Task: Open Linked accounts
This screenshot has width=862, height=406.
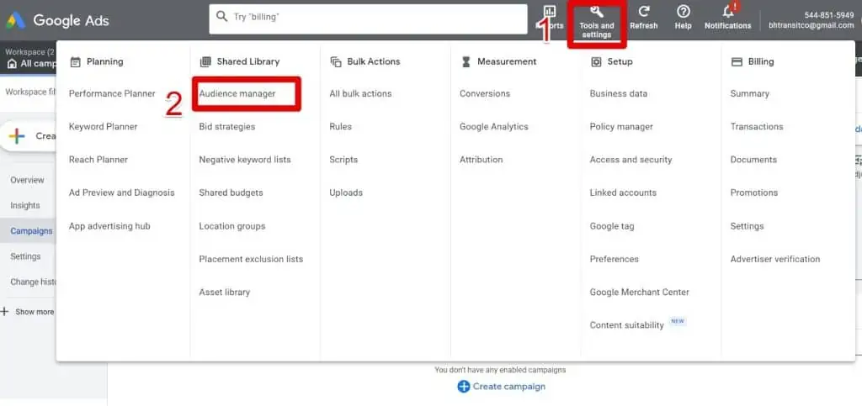Action: click(x=623, y=192)
